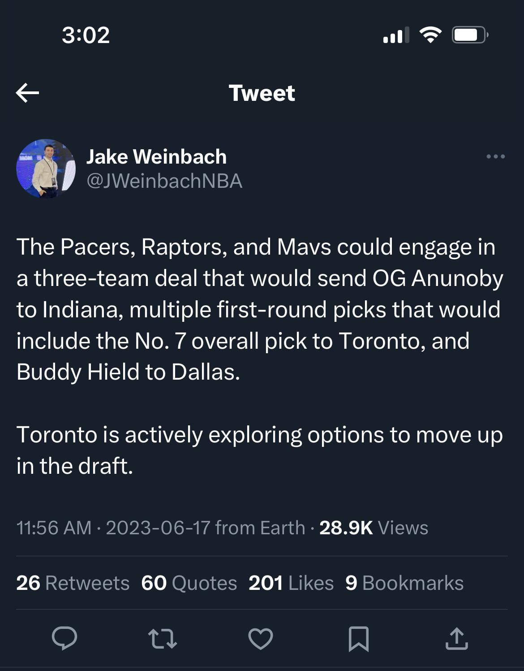Like the tweet with heart icon

[x=261, y=638]
